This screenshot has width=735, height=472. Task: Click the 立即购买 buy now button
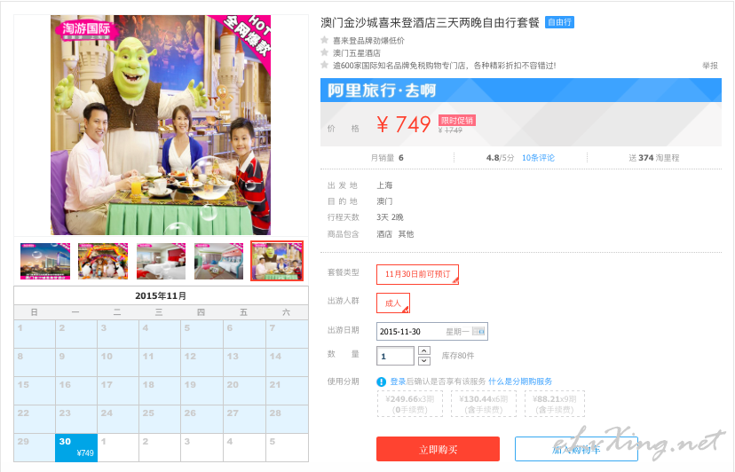(438, 449)
